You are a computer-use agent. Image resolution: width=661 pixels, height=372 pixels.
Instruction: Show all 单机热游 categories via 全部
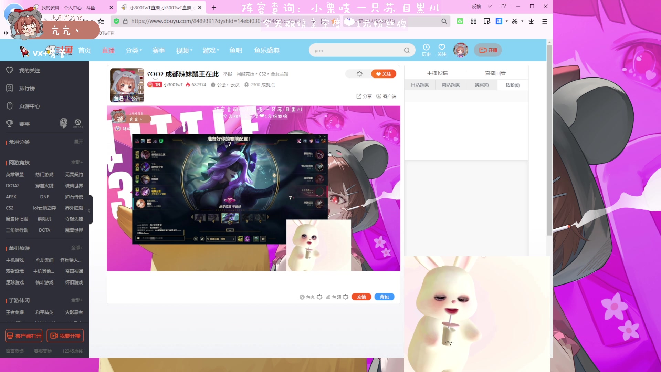pyautogui.click(x=77, y=248)
